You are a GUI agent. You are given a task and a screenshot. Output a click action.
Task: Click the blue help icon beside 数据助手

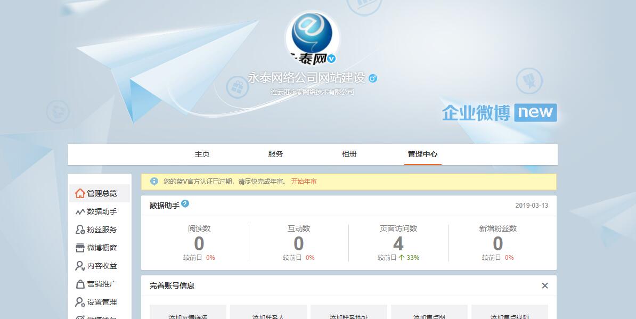185,203
